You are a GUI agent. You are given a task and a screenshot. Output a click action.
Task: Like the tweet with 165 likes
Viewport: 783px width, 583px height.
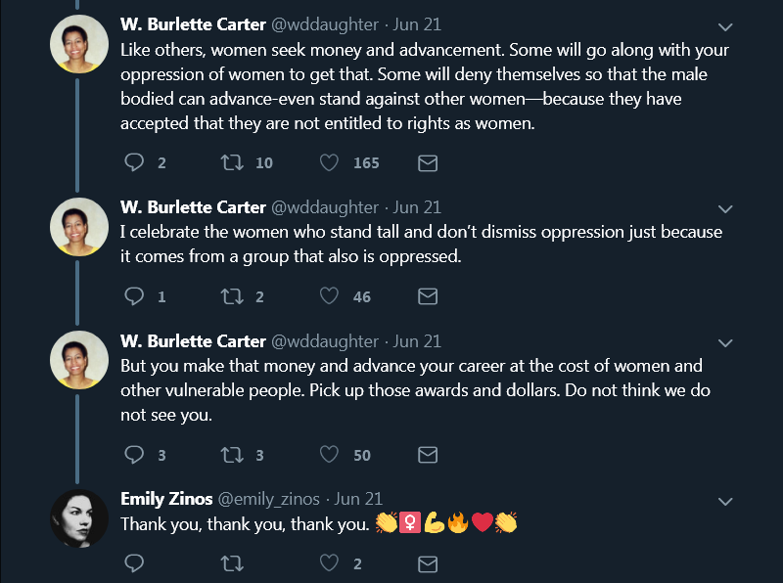click(x=330, y=163)
